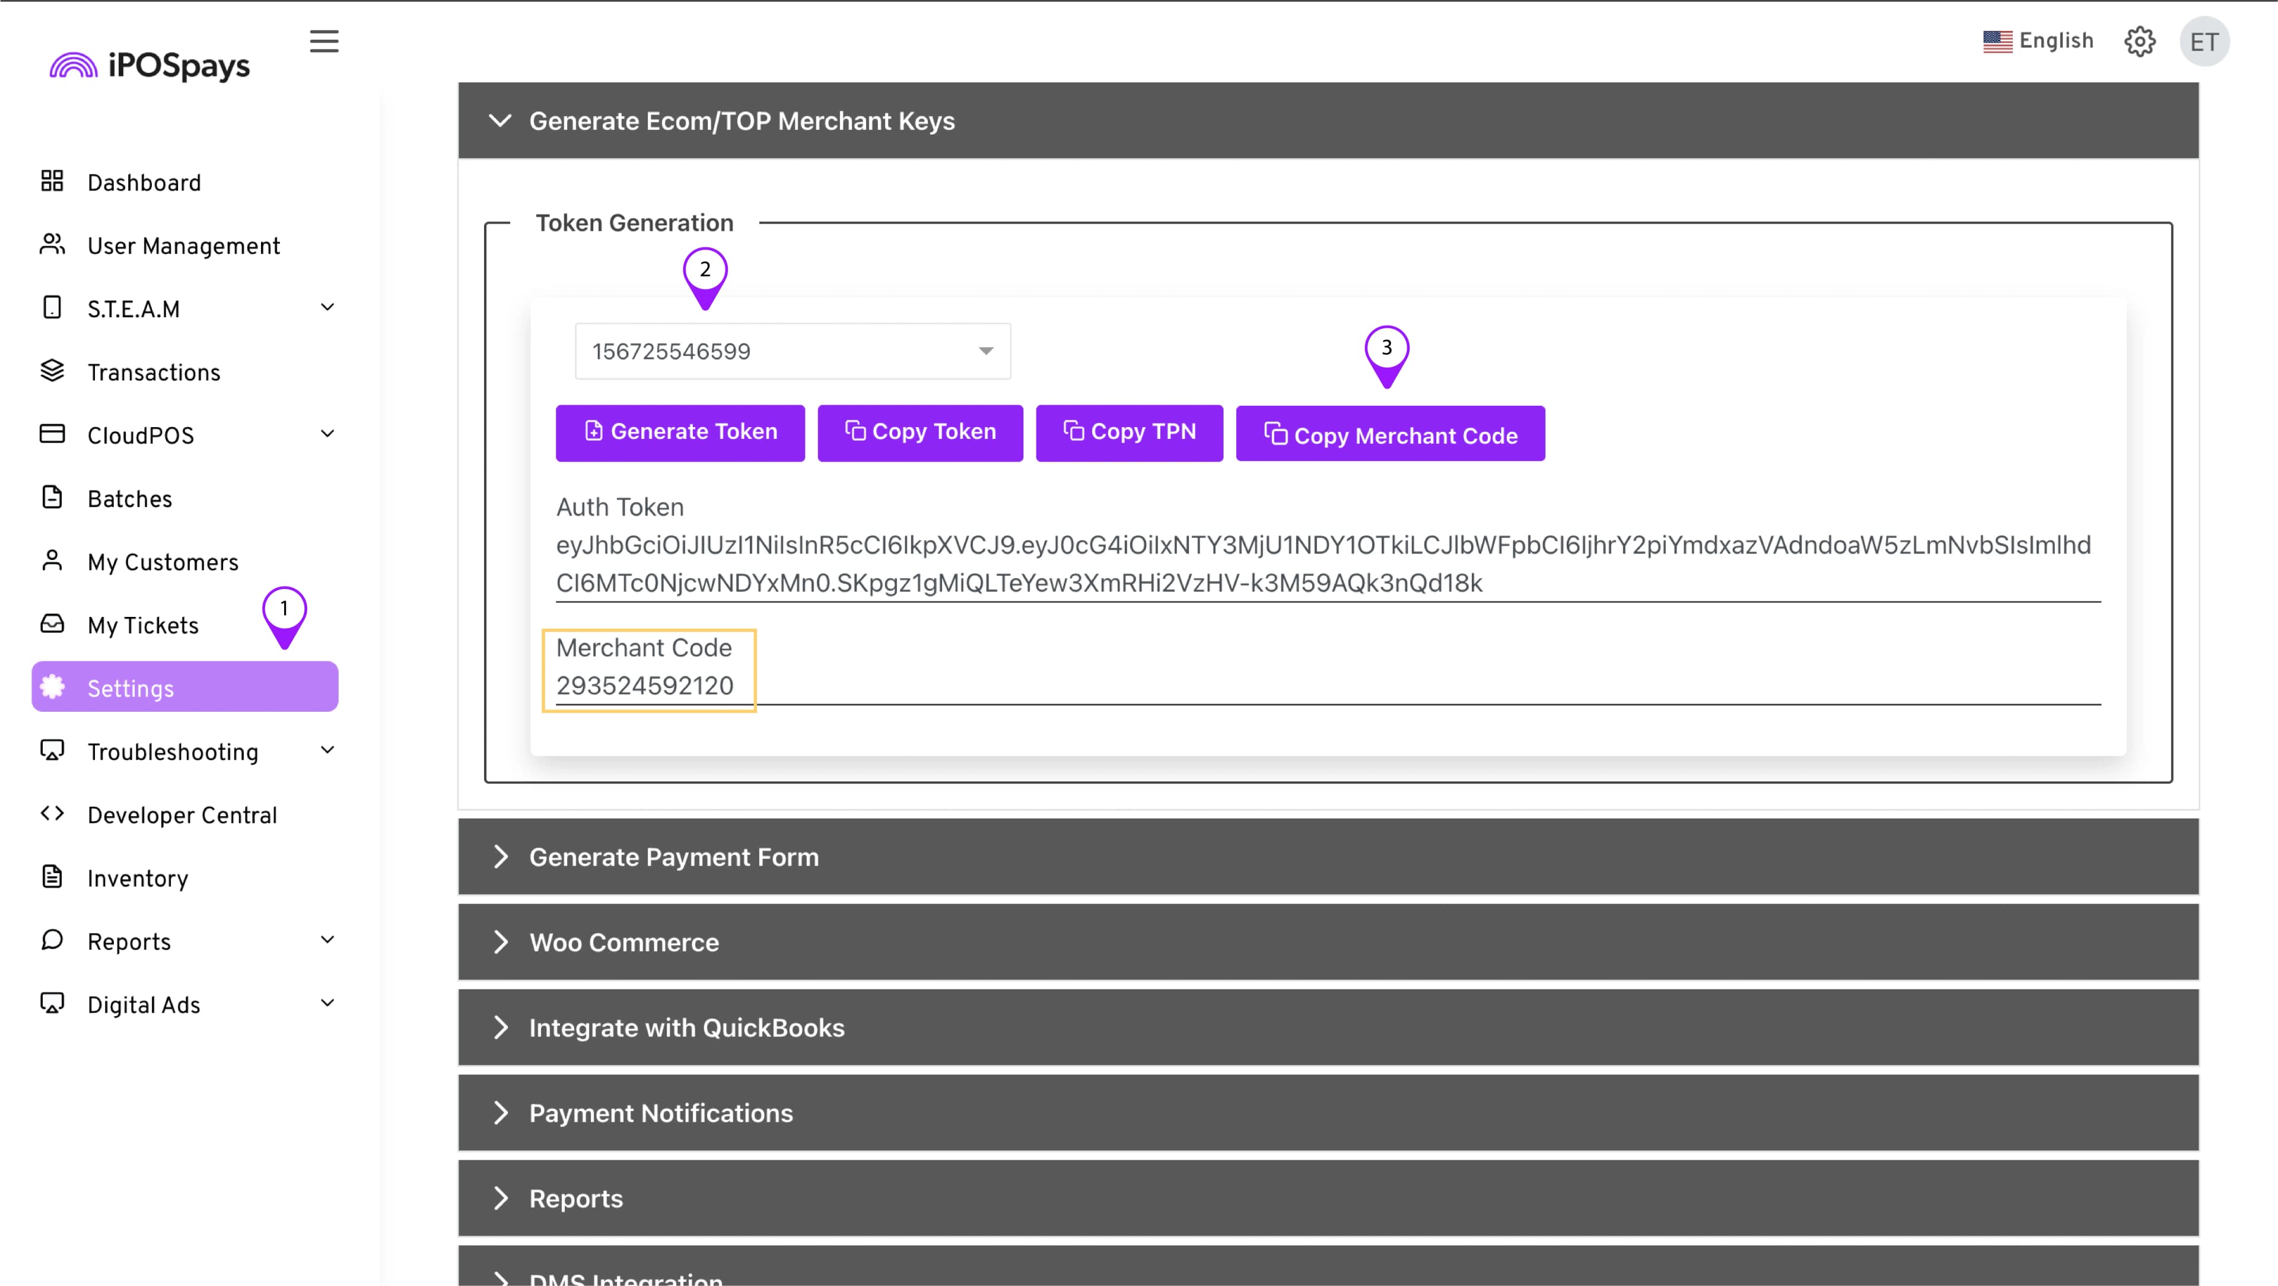Click the Developer Central code icon
2278x1286 pixels.
52,814
